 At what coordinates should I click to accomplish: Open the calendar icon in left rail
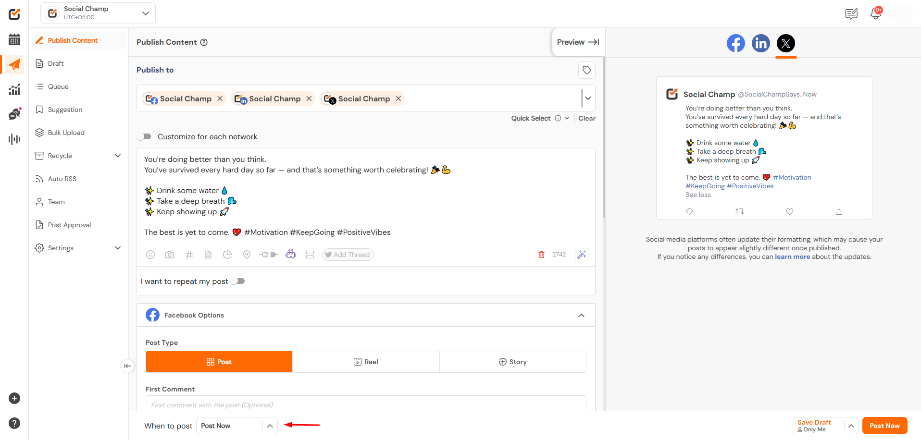(x=14, y=39)
